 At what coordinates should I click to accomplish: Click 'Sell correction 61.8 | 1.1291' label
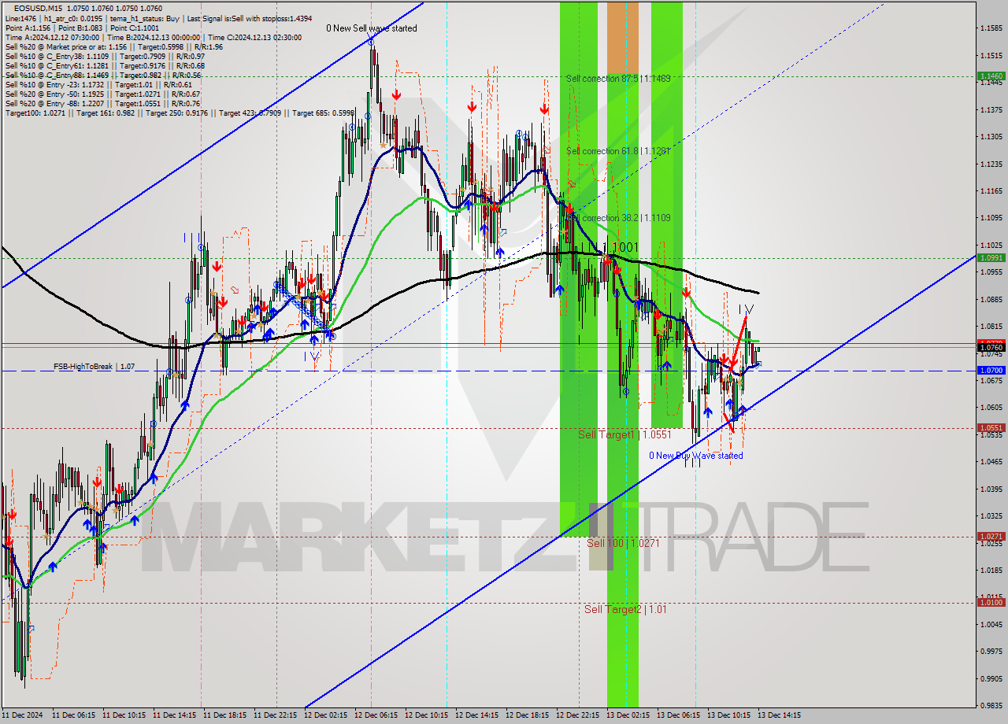click(618, 151)
